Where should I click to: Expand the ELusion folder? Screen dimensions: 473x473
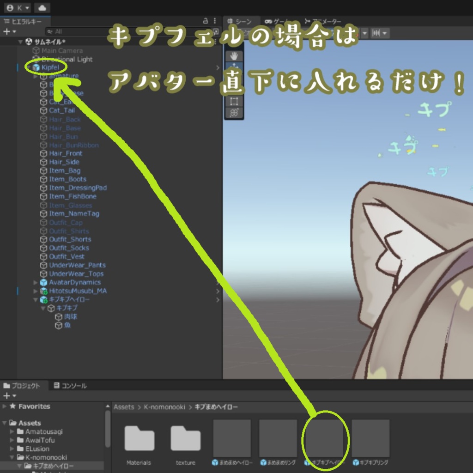[x=12, y=449]
